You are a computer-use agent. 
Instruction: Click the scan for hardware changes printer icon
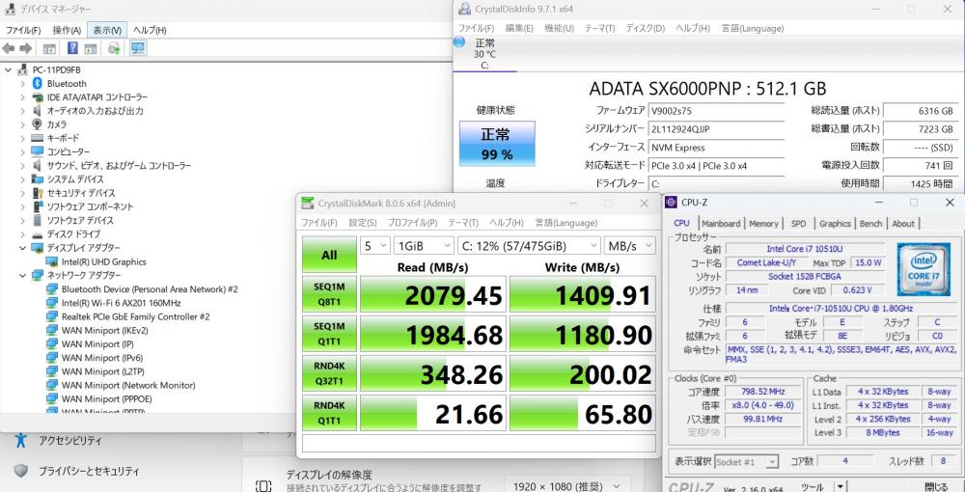(x=114, y=48)
